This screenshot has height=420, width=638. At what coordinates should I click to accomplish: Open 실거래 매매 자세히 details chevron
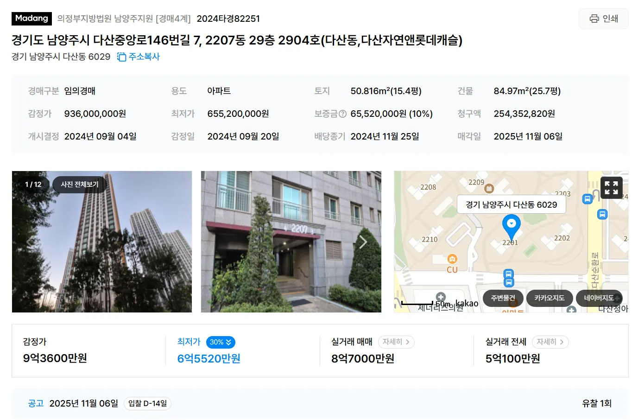(x=396, y=342)
